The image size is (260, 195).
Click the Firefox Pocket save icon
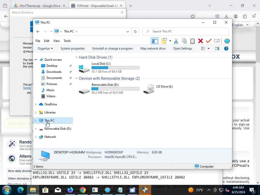(x=217, y=16)
